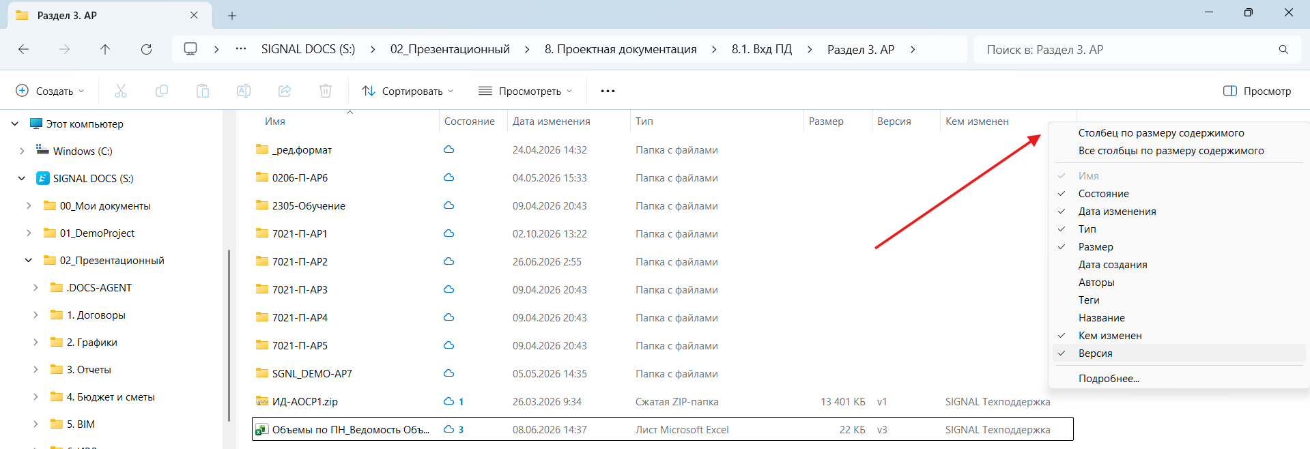This screenshot has height=449, width=1310.
Task: Collapse the Этот компьютер tree node
Action: click(x=15, y=124)
